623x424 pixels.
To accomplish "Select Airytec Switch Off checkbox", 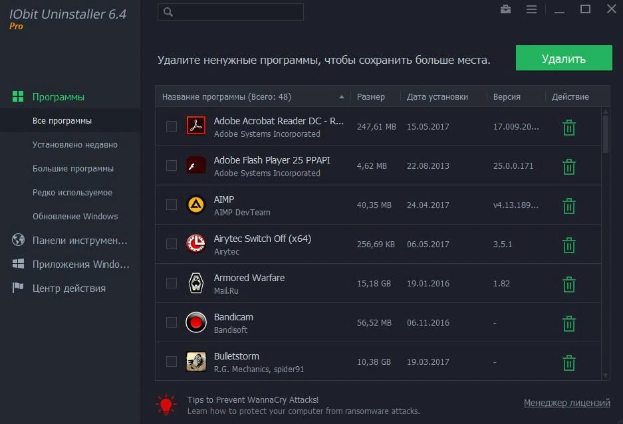I will tap(172, 244).
